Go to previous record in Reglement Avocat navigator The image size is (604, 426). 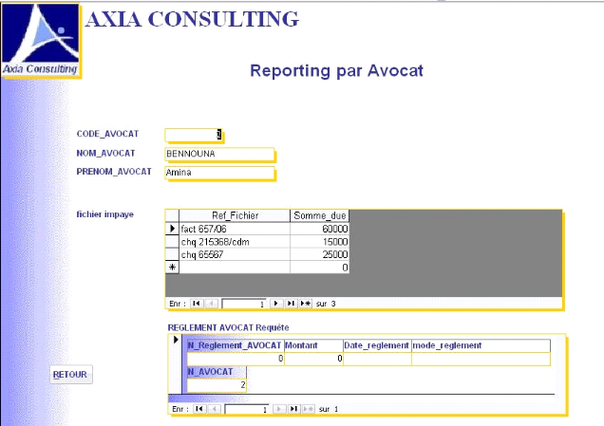click(x=215, y=409)
